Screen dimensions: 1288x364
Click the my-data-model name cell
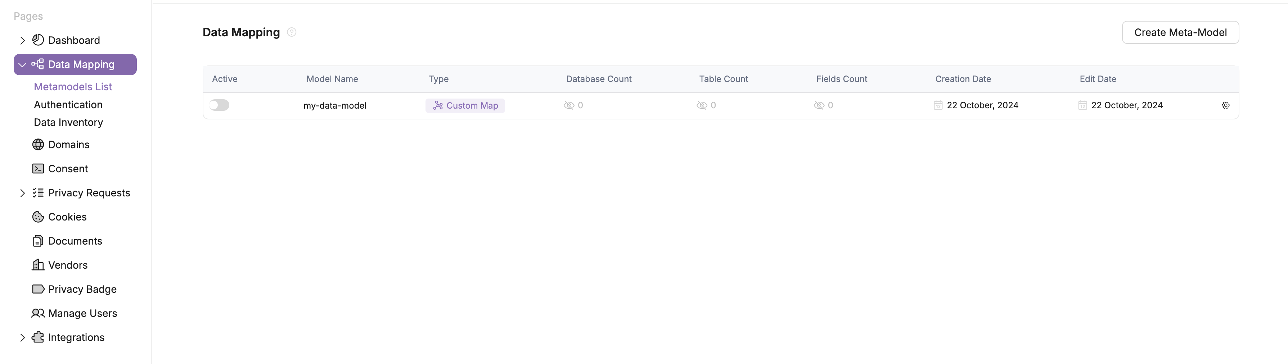335,105
